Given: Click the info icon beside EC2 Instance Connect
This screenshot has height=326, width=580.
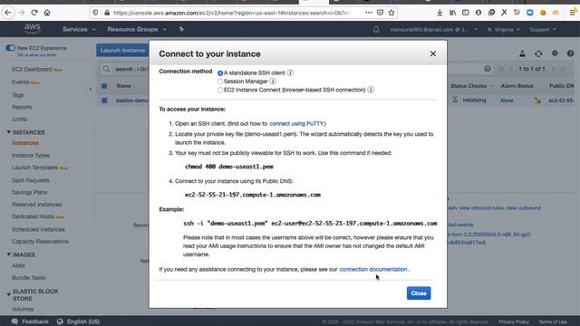Looking at the screenshot, I should pos(371,90).
